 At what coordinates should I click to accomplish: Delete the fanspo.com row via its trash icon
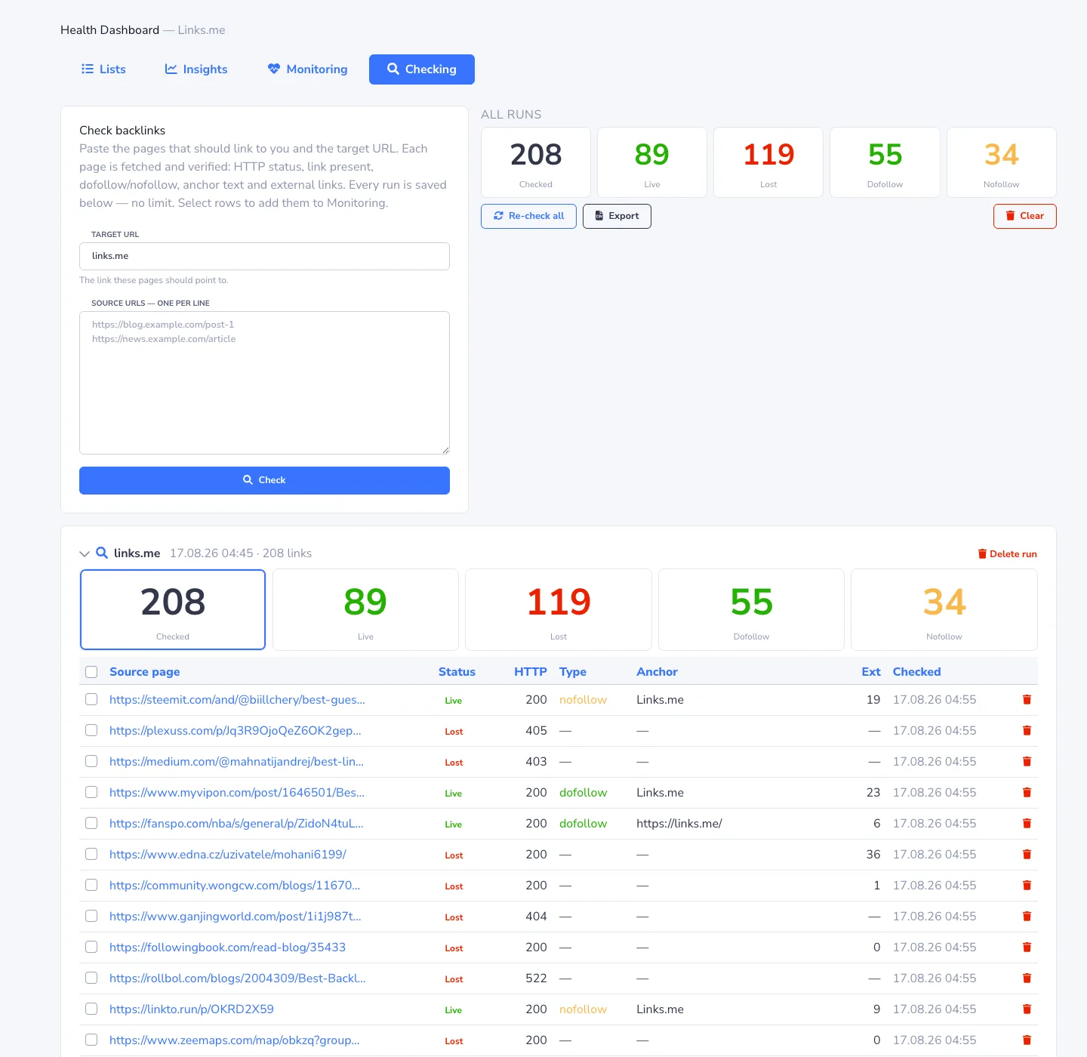pos(1027,824)
